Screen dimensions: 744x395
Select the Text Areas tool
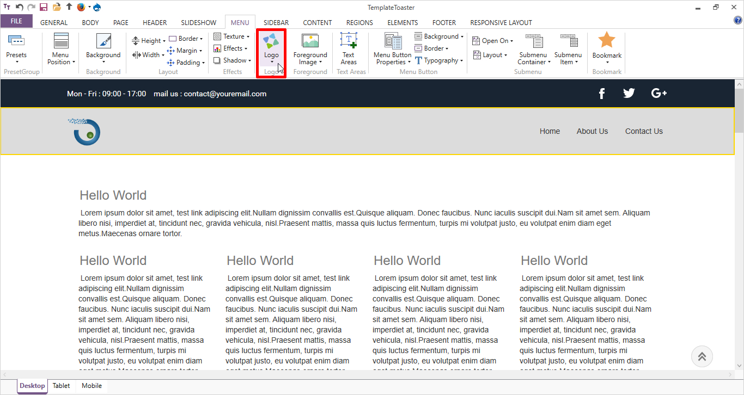349,48
